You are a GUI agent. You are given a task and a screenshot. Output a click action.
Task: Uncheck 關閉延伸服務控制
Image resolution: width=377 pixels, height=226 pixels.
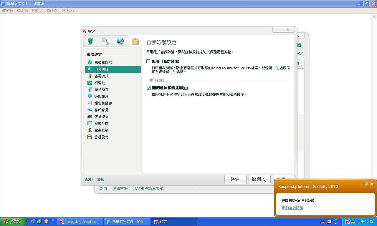(x=149, y=88)
